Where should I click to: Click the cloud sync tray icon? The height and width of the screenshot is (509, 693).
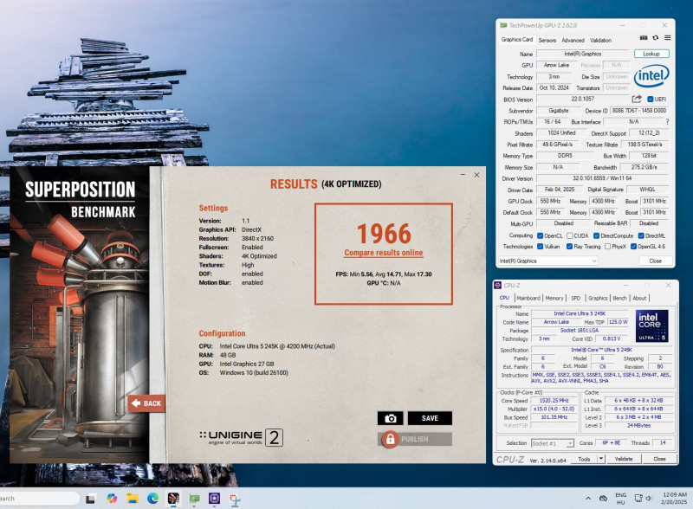[603, 499]
